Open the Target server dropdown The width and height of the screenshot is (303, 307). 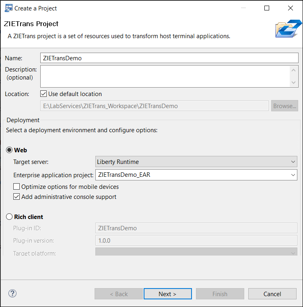[x=196, y=162]
